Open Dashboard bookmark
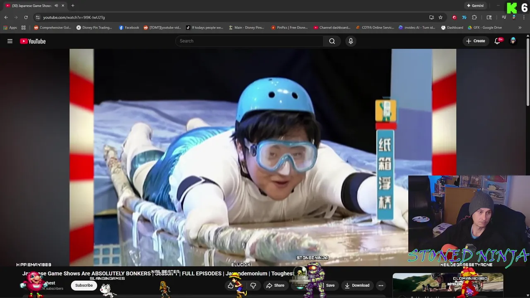 click(x=452, y=28)
